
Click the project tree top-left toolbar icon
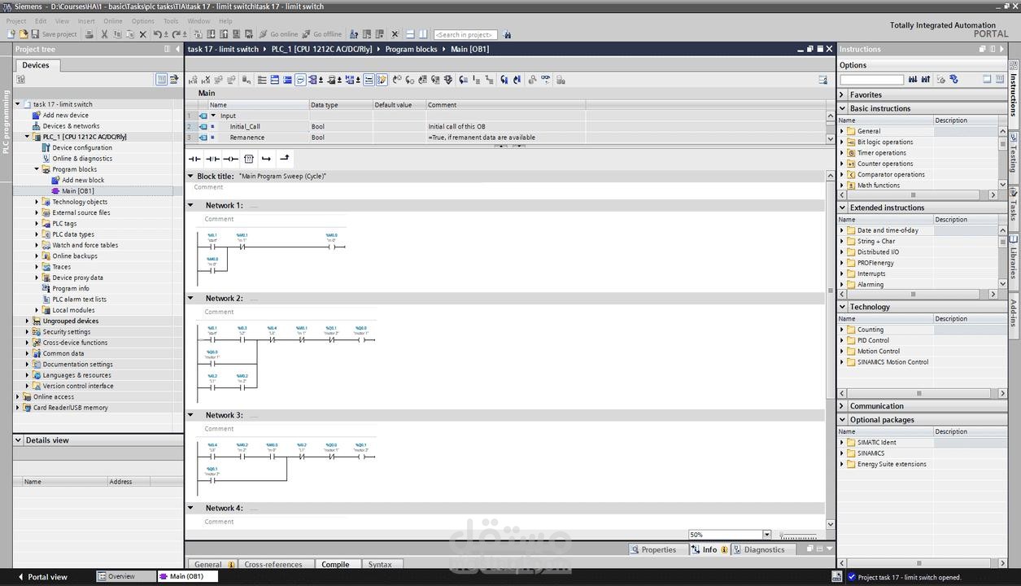coord(20,79)
